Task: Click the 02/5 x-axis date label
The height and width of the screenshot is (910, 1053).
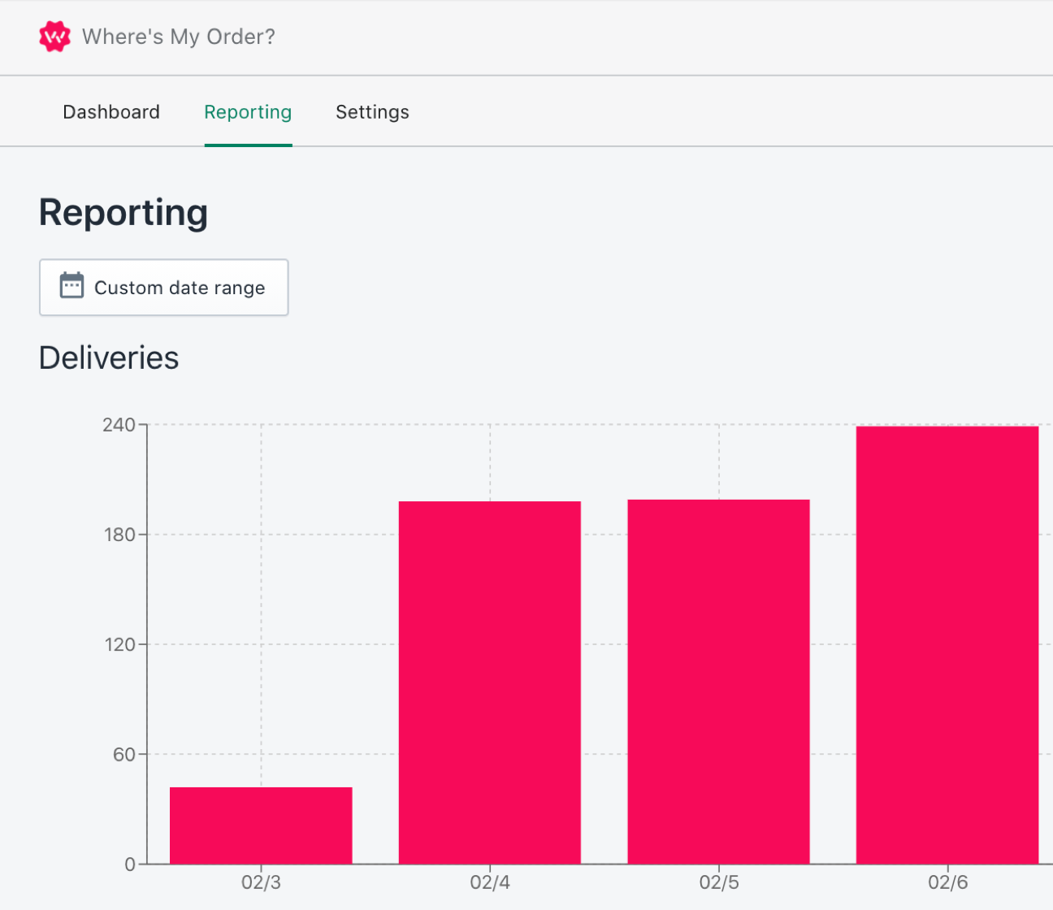Action: click(719, 882)
